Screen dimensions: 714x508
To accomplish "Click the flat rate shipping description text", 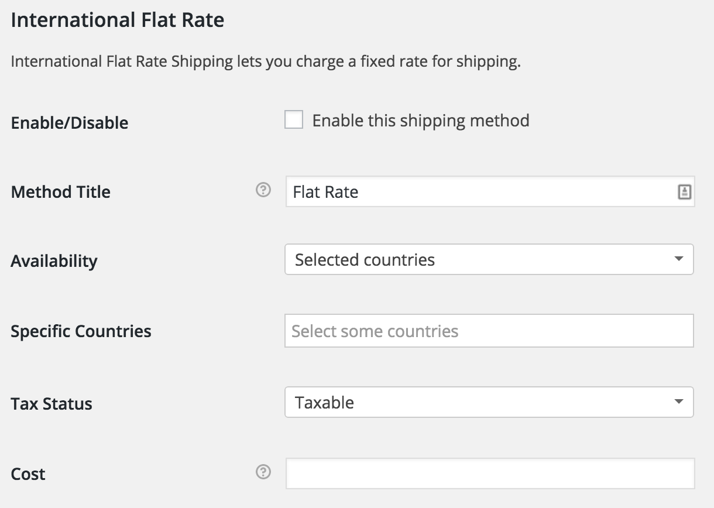I will (266, 61).
